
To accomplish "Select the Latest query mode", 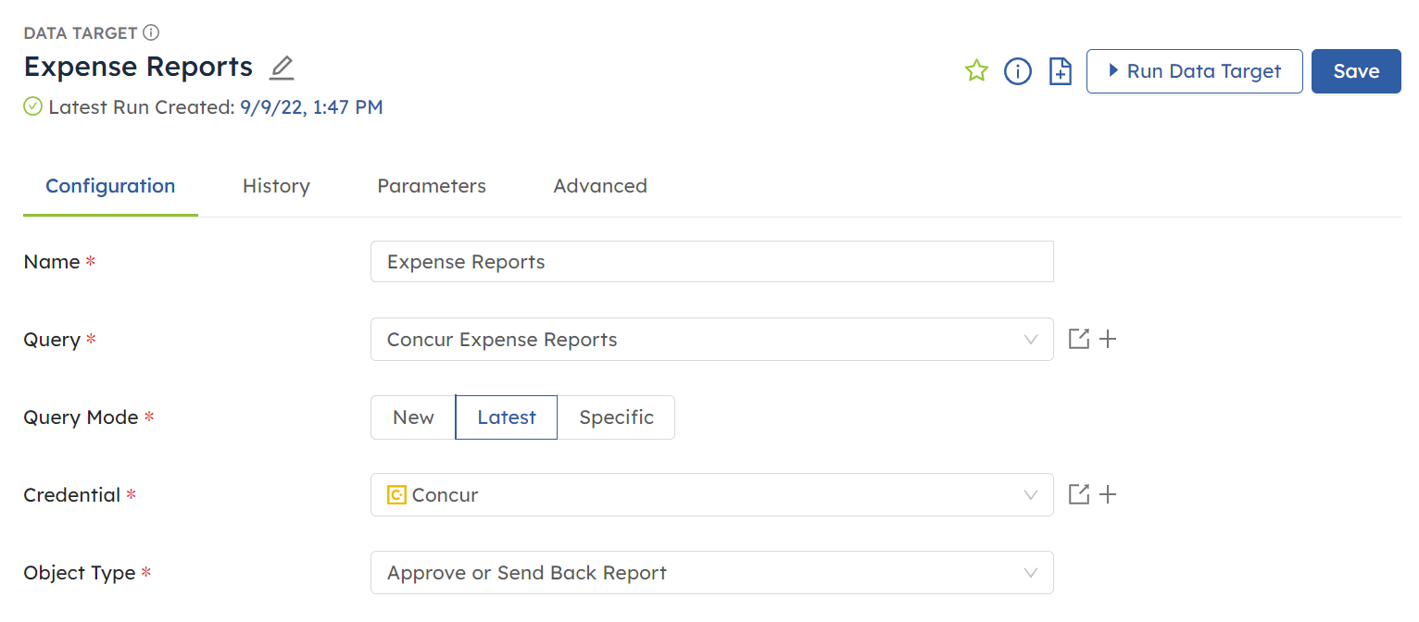I will (x=506, y=417).
